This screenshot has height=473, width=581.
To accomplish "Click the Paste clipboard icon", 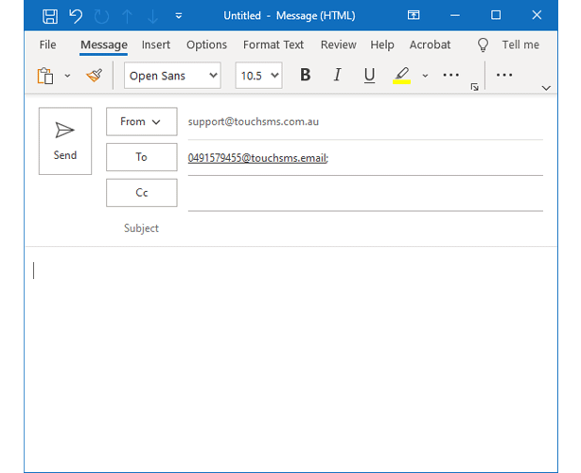I will pyautogui.click(x=44, y=76).
